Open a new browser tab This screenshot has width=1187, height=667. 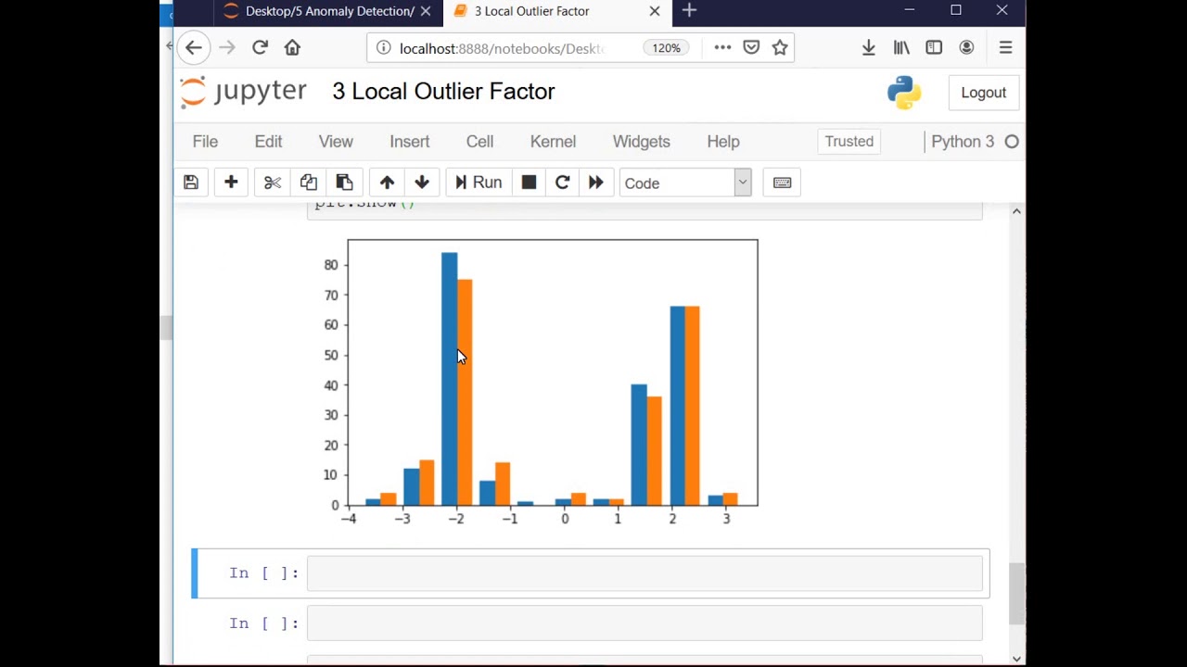tap(689, 11)
